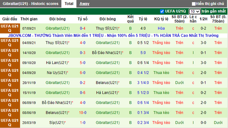Viewport: 228px width, 128px height.
Task: Click the 6-0 score of Na Uy(U21) match
Action: click(82, 73)
